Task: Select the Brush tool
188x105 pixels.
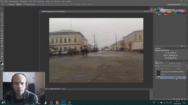Action: (x=2, y=28)
